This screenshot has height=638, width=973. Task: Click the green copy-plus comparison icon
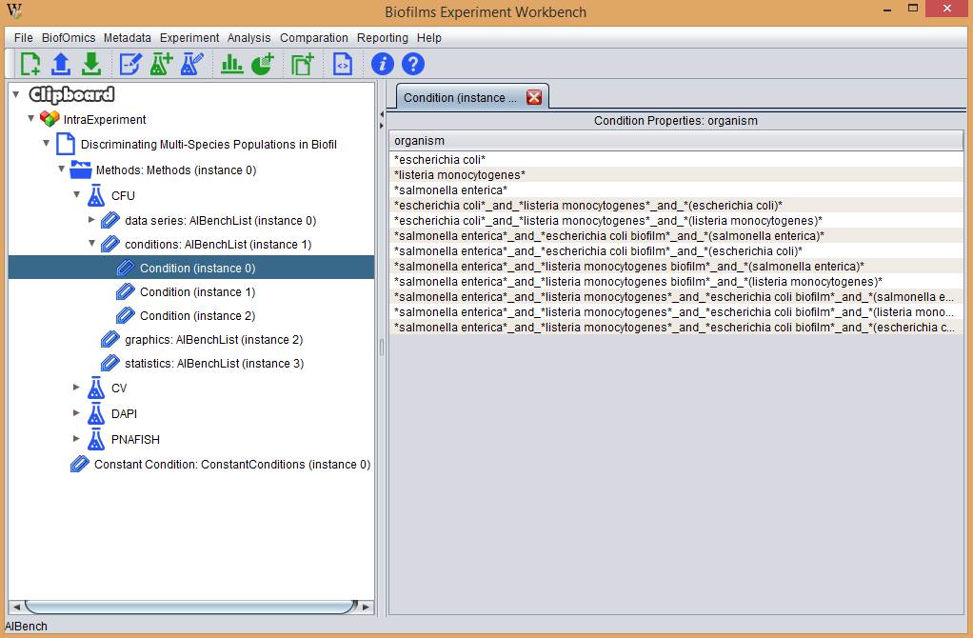pyautogui.click(x=302, y=64)
